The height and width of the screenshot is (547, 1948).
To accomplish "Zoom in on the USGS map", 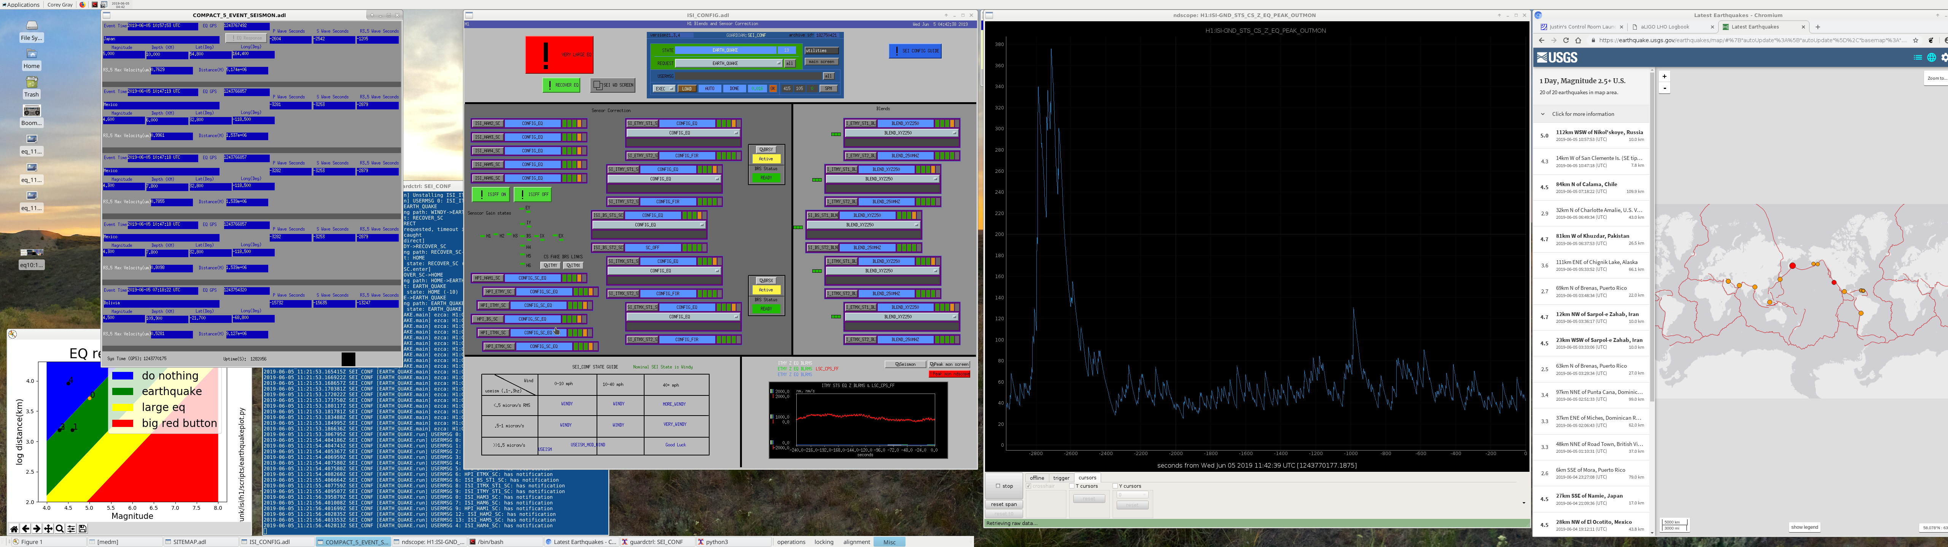I will click(x=1665, y=76).
